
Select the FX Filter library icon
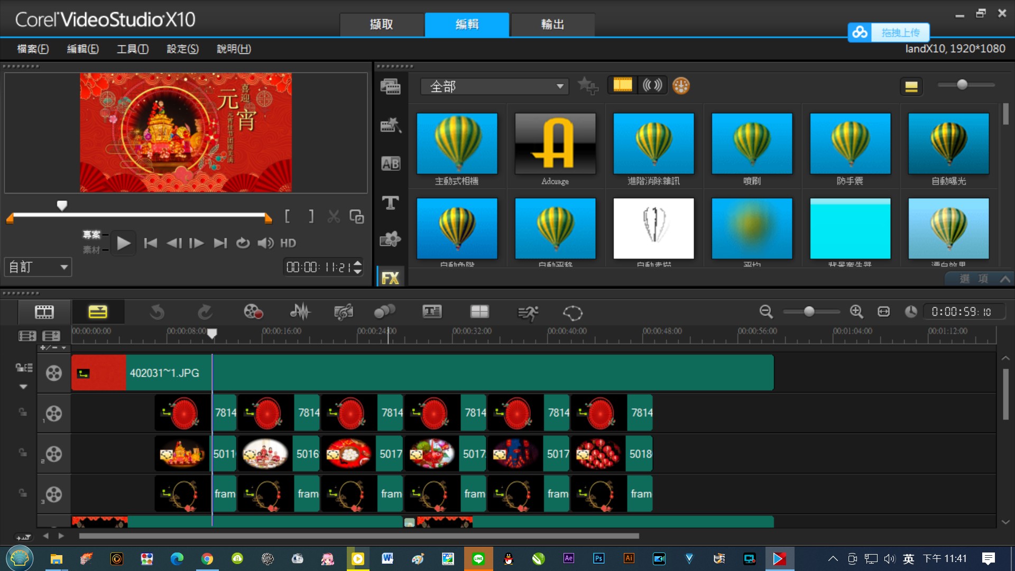coord(391,278)
